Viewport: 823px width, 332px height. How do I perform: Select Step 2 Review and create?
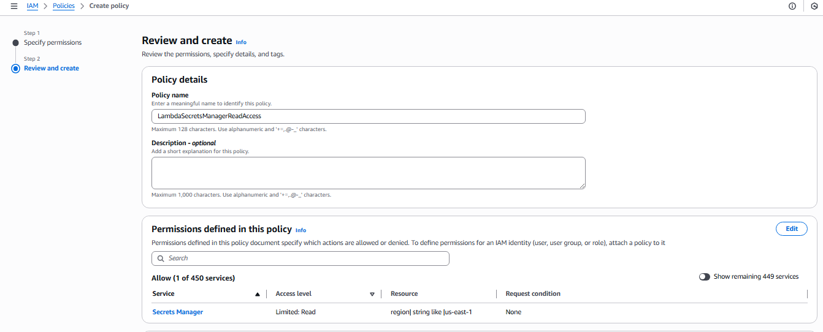point(52,69)
